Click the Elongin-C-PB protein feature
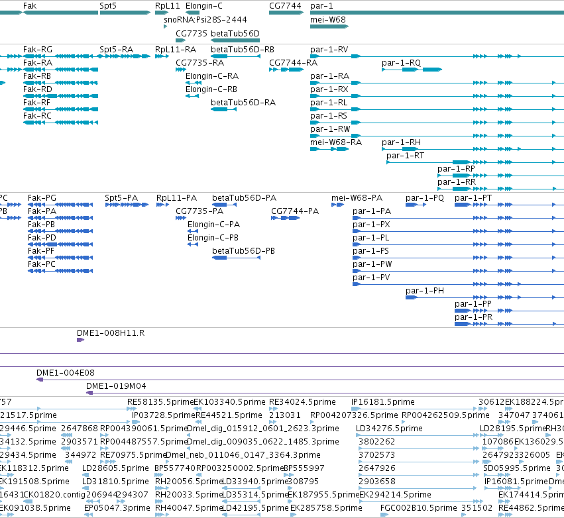 pos(193,245)
